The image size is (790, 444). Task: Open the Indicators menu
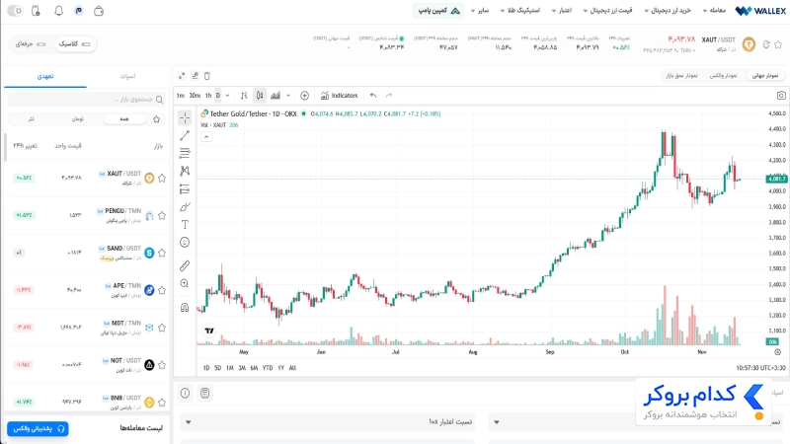[x=339, y=96]
